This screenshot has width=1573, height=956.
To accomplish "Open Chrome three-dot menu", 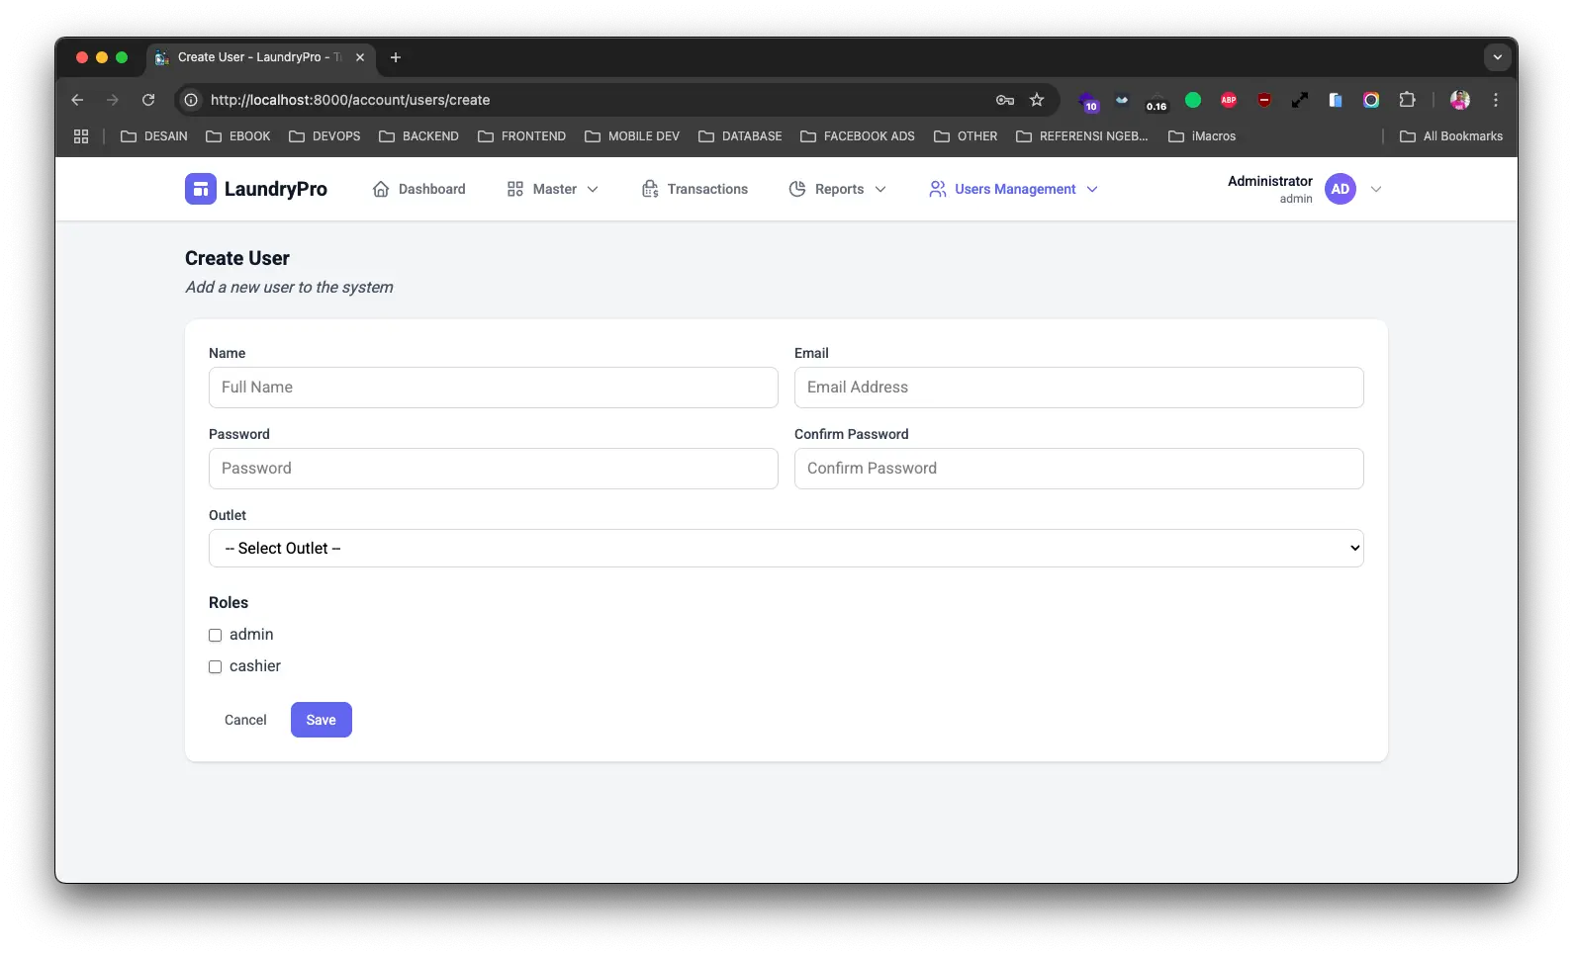I will point(1496,100).
